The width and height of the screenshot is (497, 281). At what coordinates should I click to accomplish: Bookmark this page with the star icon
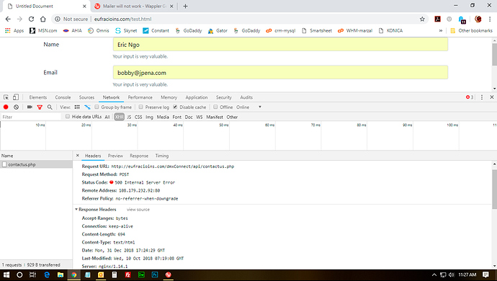(x=422, y=19)
